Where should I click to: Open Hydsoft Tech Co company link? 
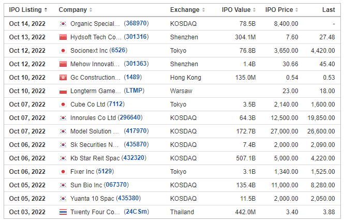click(x=96, y=37)
